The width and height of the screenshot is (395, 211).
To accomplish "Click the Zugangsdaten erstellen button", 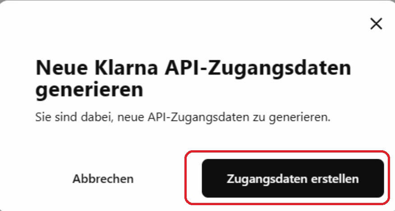I will 293,178.
